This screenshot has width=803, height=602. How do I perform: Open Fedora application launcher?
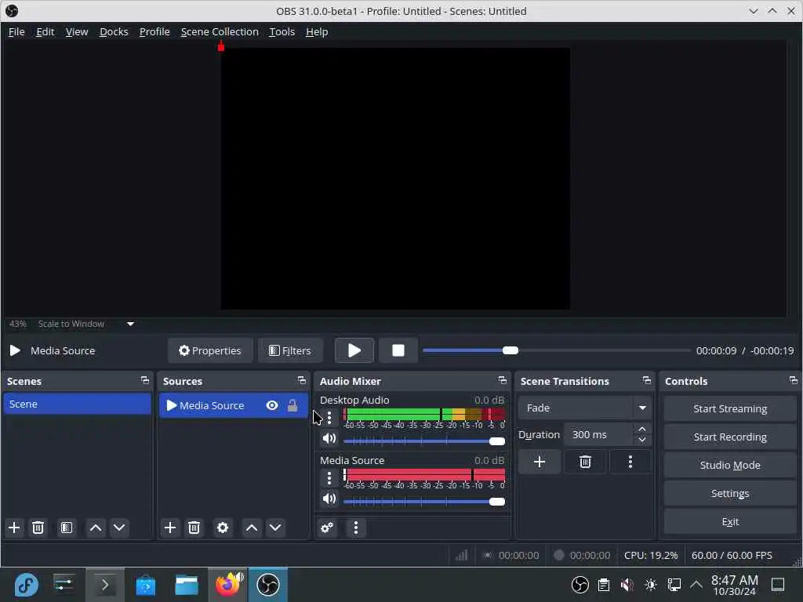point(26,585)
